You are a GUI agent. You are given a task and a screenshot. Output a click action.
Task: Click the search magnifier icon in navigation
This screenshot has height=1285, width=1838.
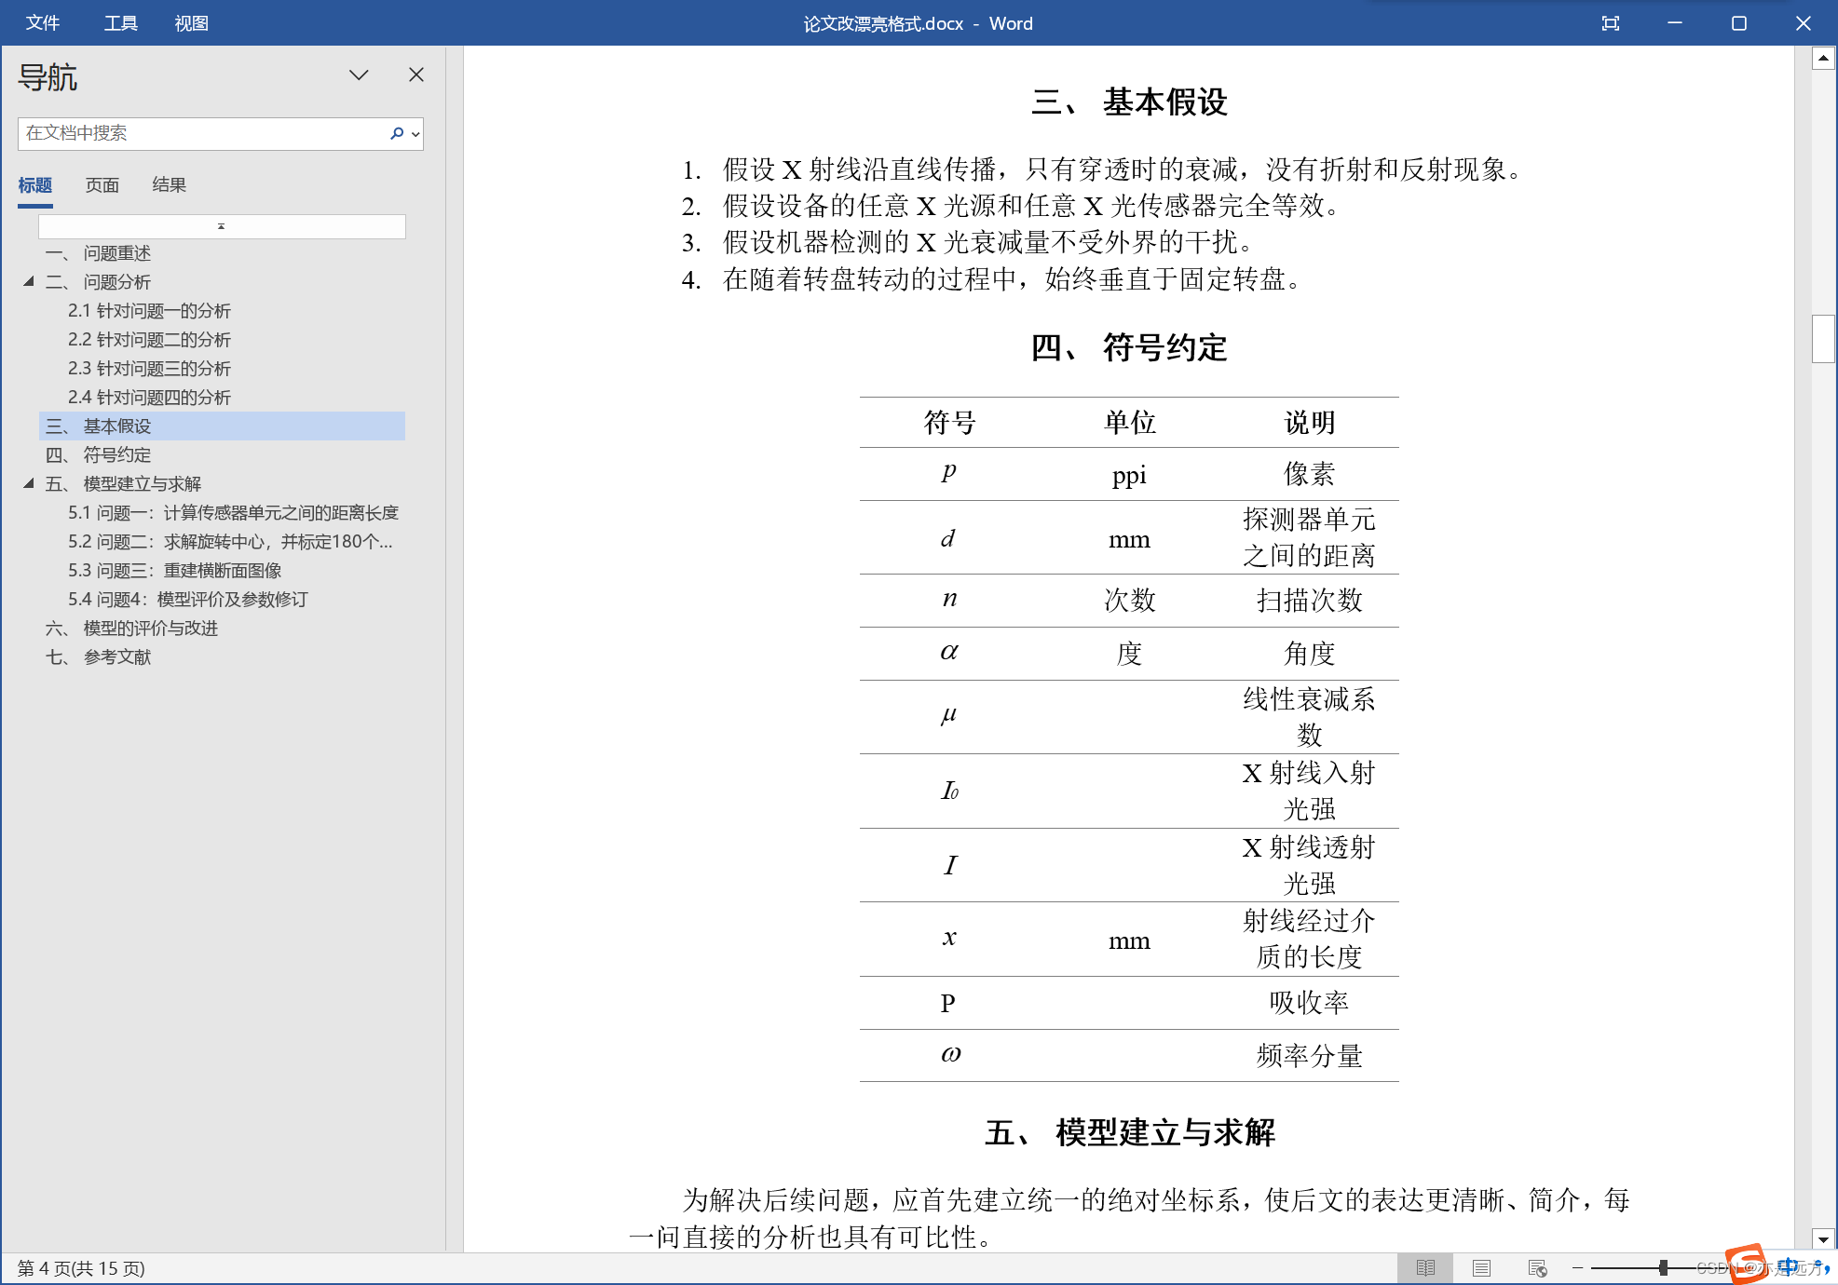click(397, 133)
